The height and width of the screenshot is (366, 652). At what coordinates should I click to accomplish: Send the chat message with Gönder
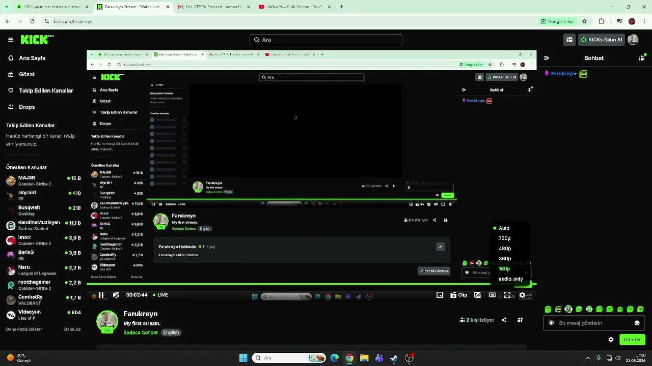(x=632, y=340)
